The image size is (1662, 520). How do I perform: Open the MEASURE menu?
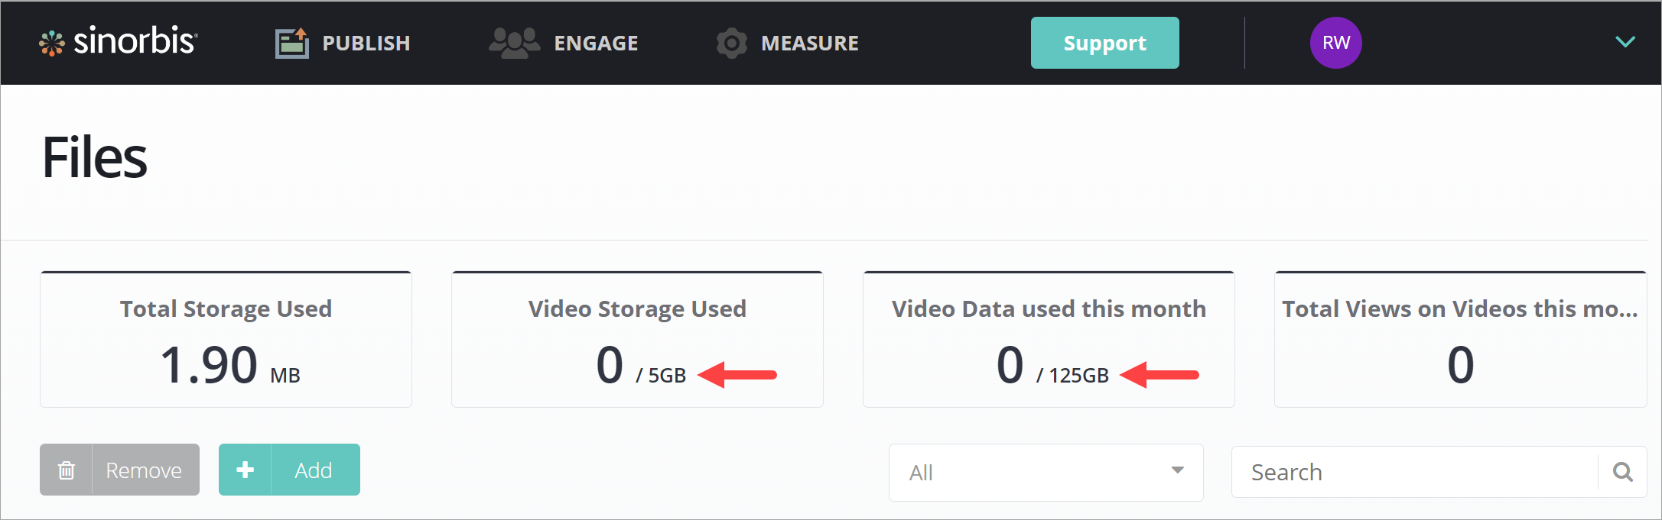(809, 44)
